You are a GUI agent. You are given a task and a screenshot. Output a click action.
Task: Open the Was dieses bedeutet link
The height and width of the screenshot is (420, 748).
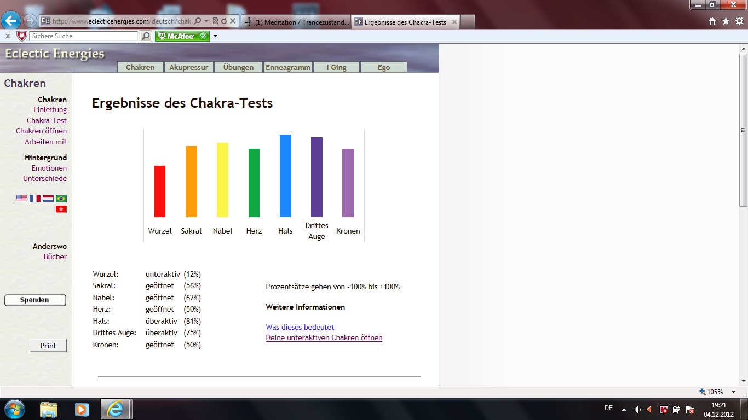(x=300, y=327)
